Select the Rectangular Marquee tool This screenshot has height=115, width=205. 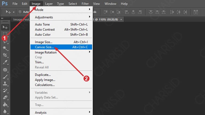click(x=5, y=34)
